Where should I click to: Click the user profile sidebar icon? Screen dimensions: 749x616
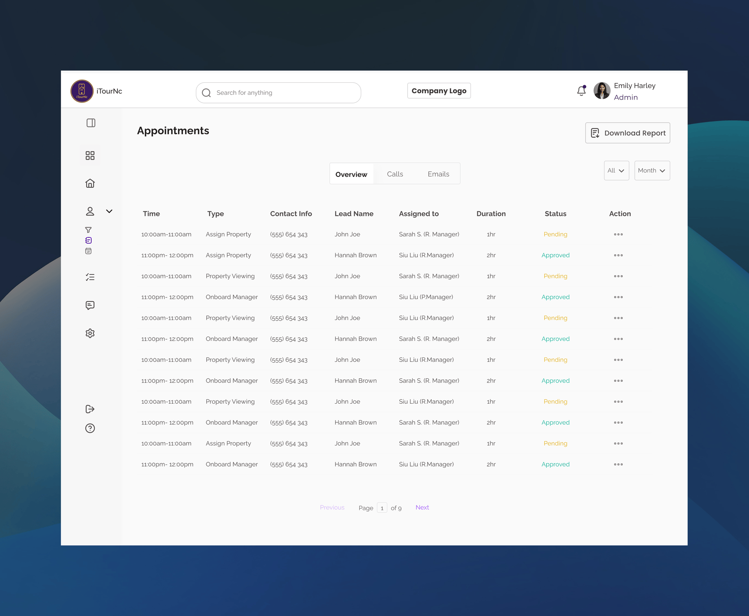(90, 211)
